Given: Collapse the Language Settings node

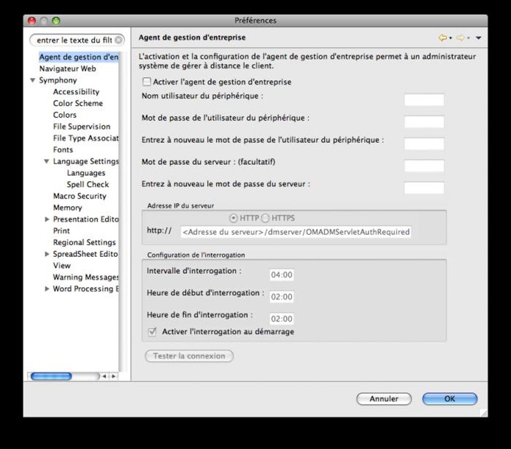Looking at the screenshot, I should [47, 161].
